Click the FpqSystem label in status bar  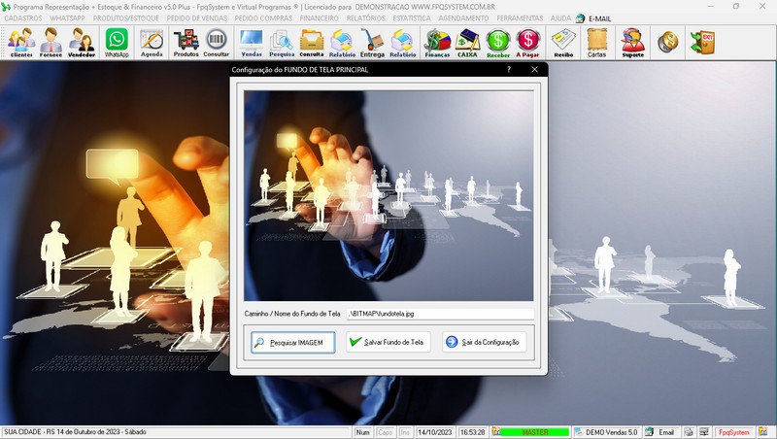(734, 432)
